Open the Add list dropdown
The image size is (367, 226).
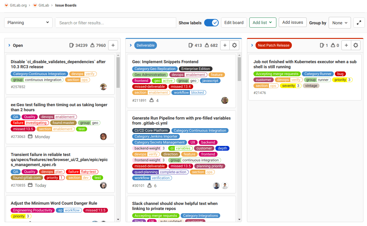click(263, 22)
